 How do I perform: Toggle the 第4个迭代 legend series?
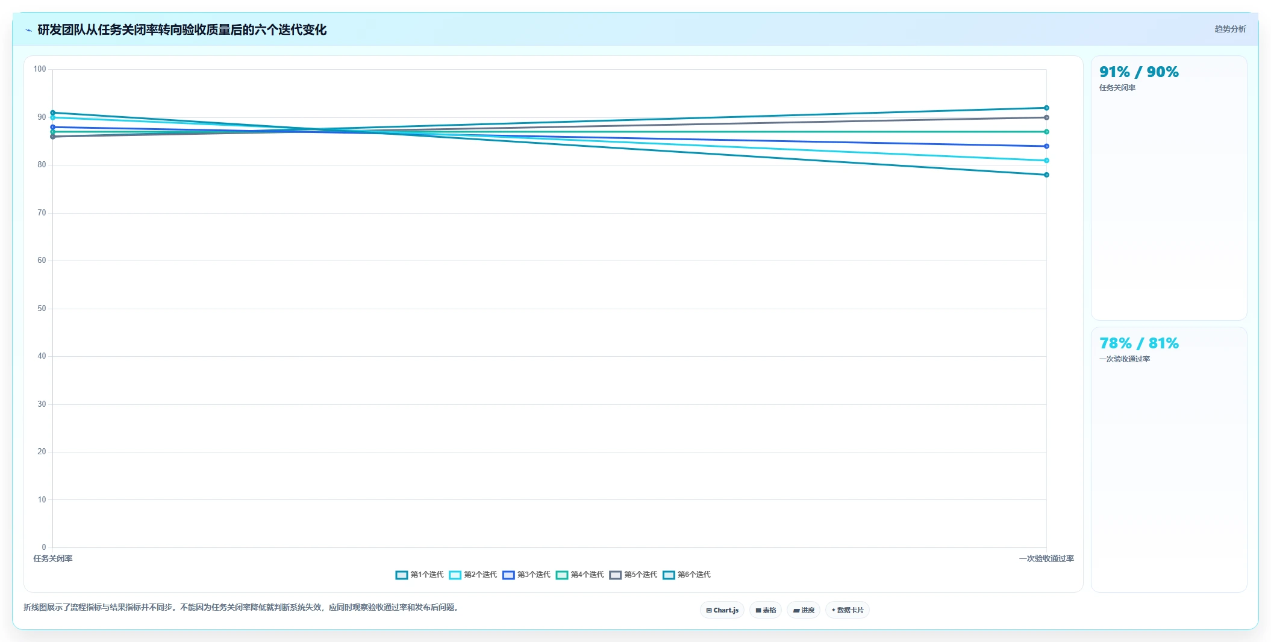[579, 575]
